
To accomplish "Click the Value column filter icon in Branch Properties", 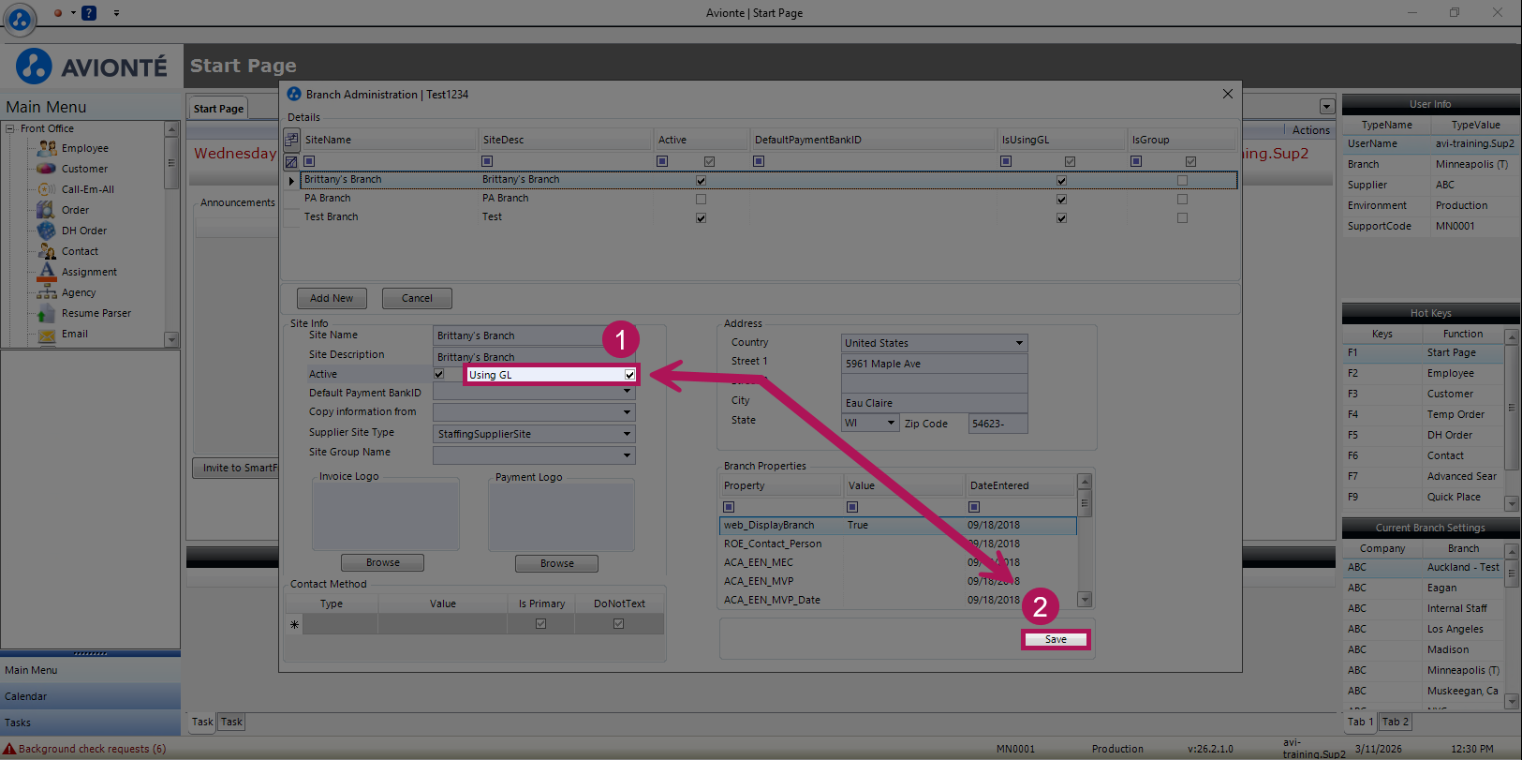I will tap(852, 507).
